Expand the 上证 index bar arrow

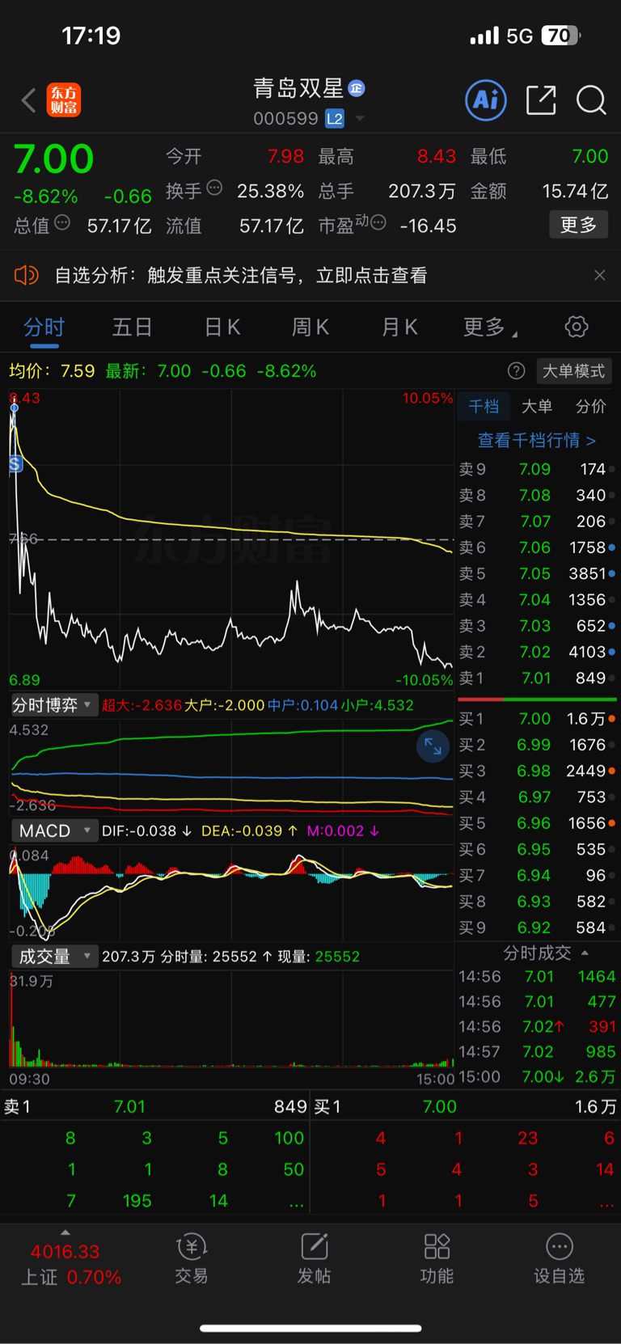point(65,1232)
